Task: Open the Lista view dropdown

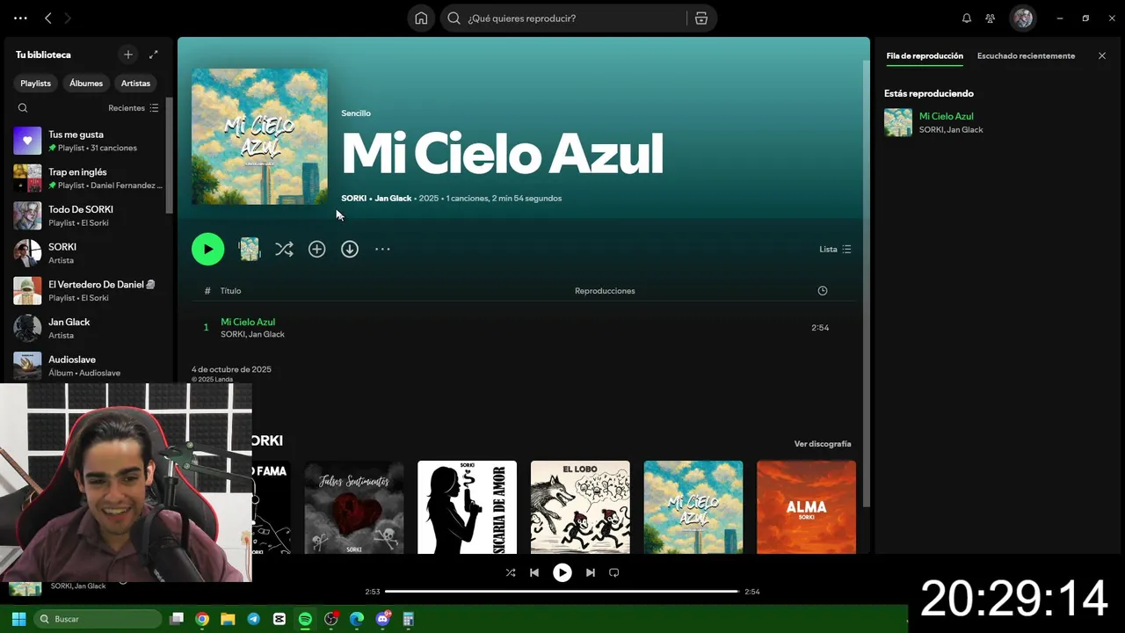Action: click(x=835, y=250)
